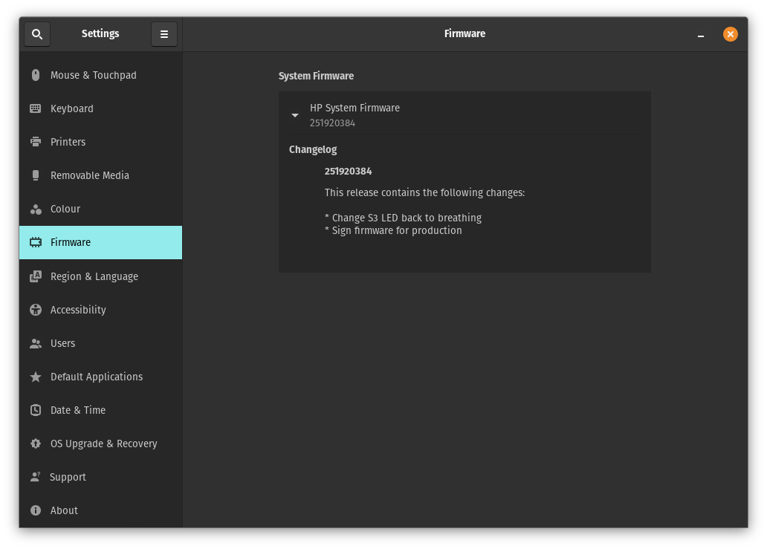
Task: Open the About page
Action: tap(101, 510)
